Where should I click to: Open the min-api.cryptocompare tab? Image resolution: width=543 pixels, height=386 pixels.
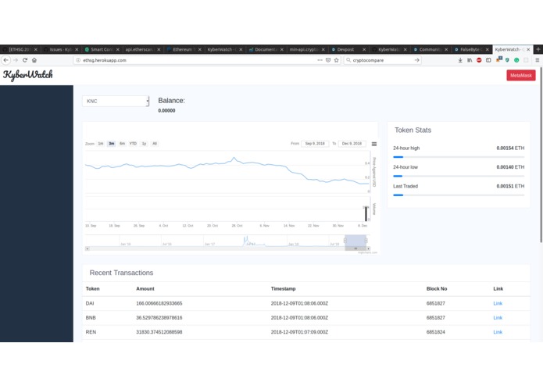307,49
